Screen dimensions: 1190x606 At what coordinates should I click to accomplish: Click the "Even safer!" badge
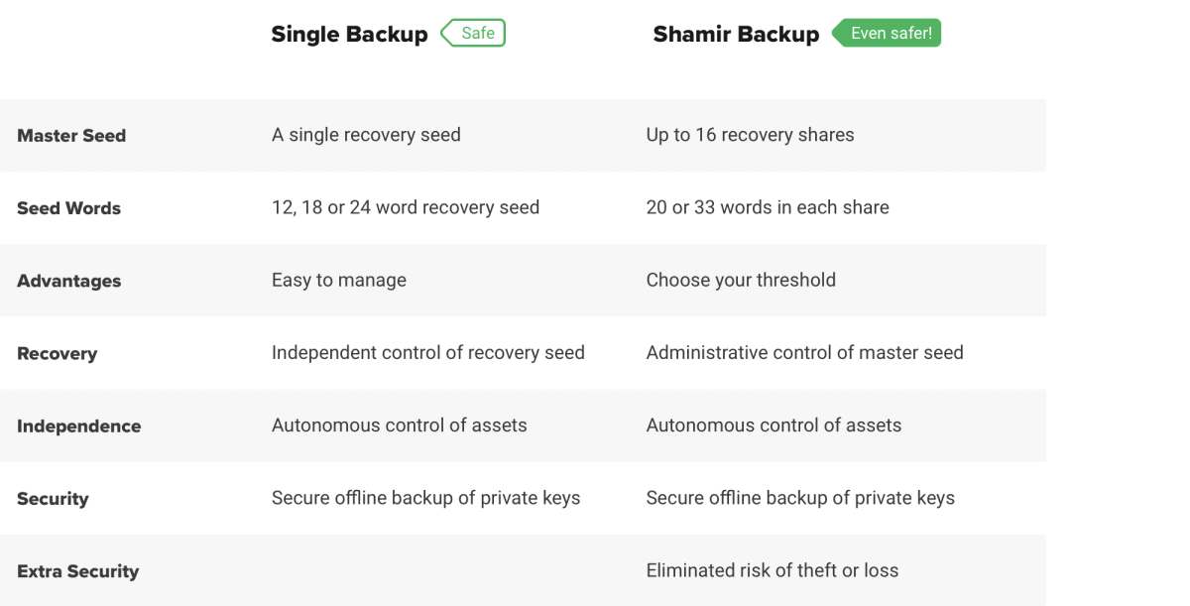coord(886,33)
